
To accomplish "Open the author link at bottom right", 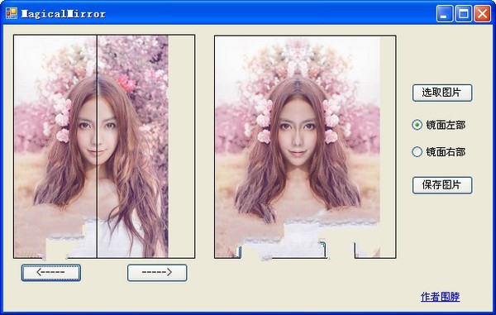I will coord(440,297).
